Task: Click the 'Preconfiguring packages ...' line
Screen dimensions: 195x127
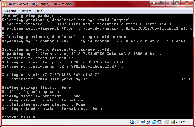Action: pos(34,16)
